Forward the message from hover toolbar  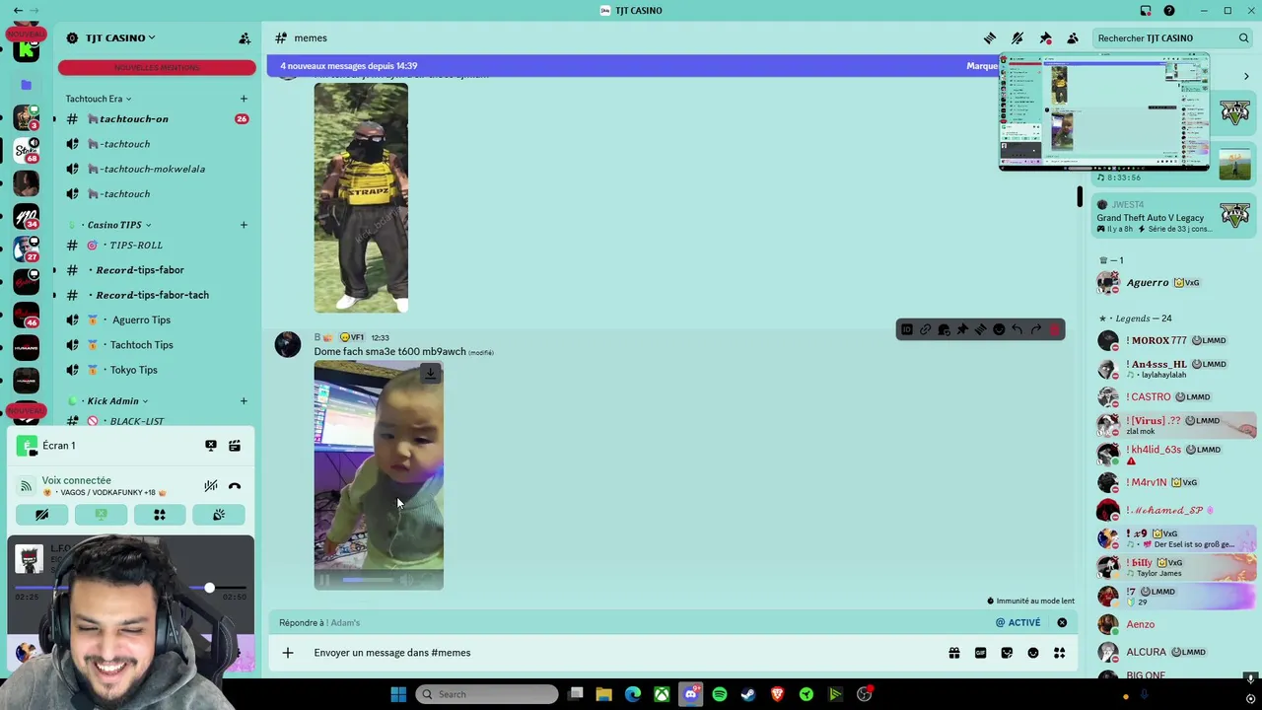[1036, 329]
